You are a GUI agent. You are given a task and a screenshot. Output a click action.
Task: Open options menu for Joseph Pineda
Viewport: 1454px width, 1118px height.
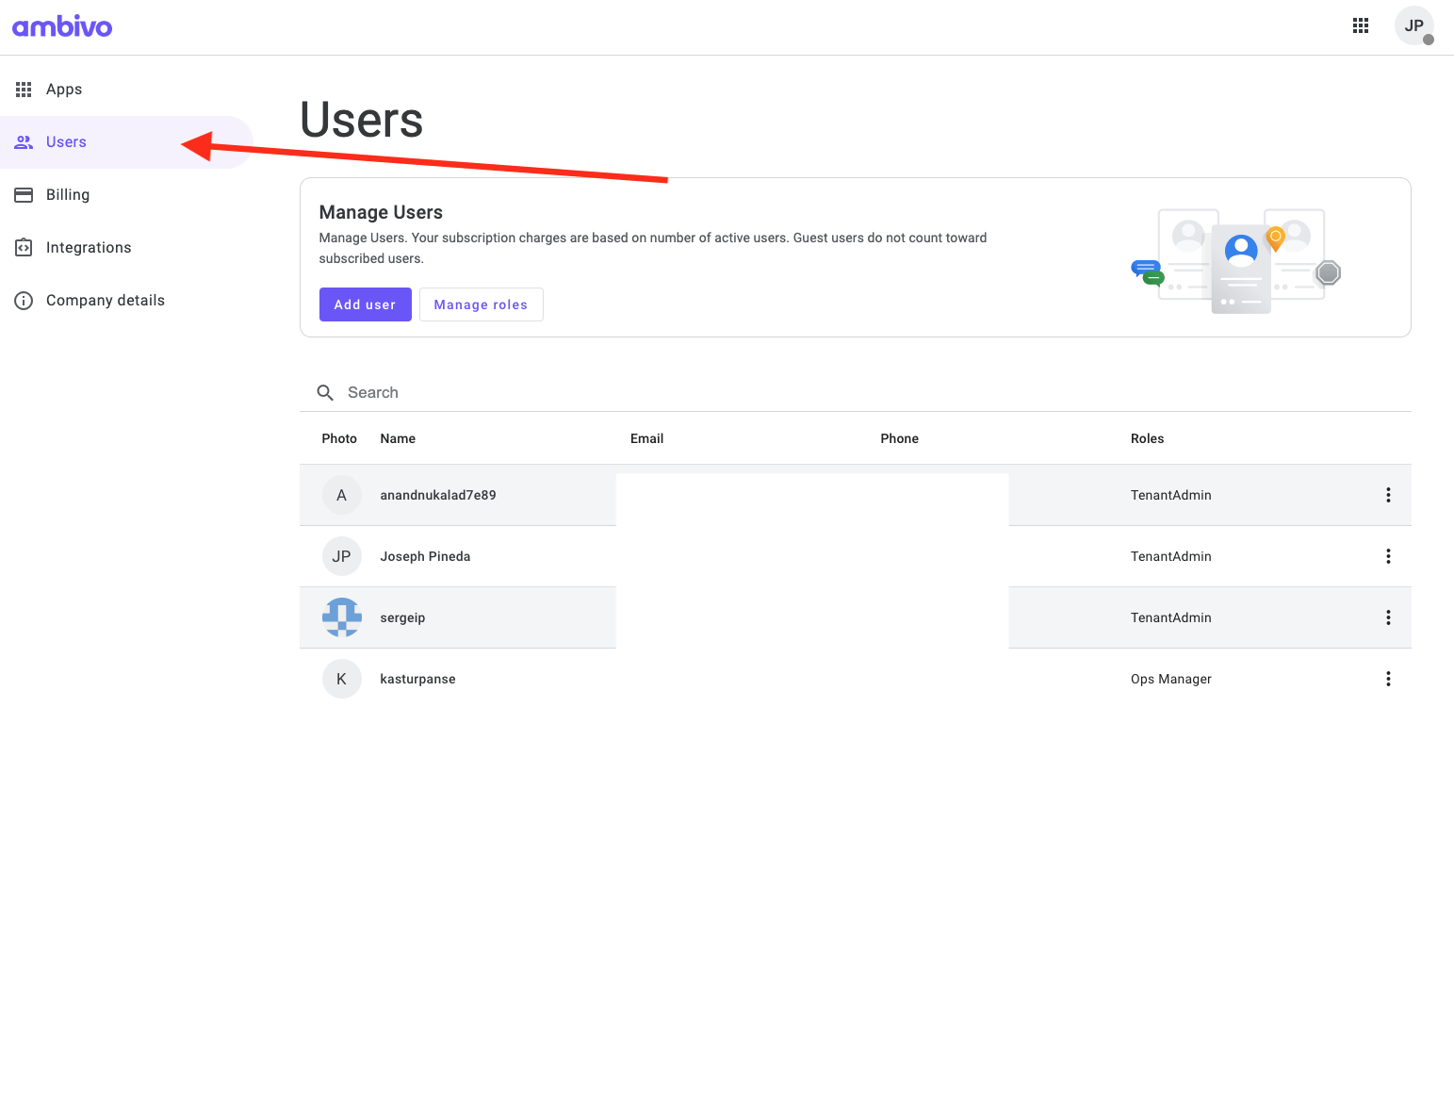point(1387,556)
